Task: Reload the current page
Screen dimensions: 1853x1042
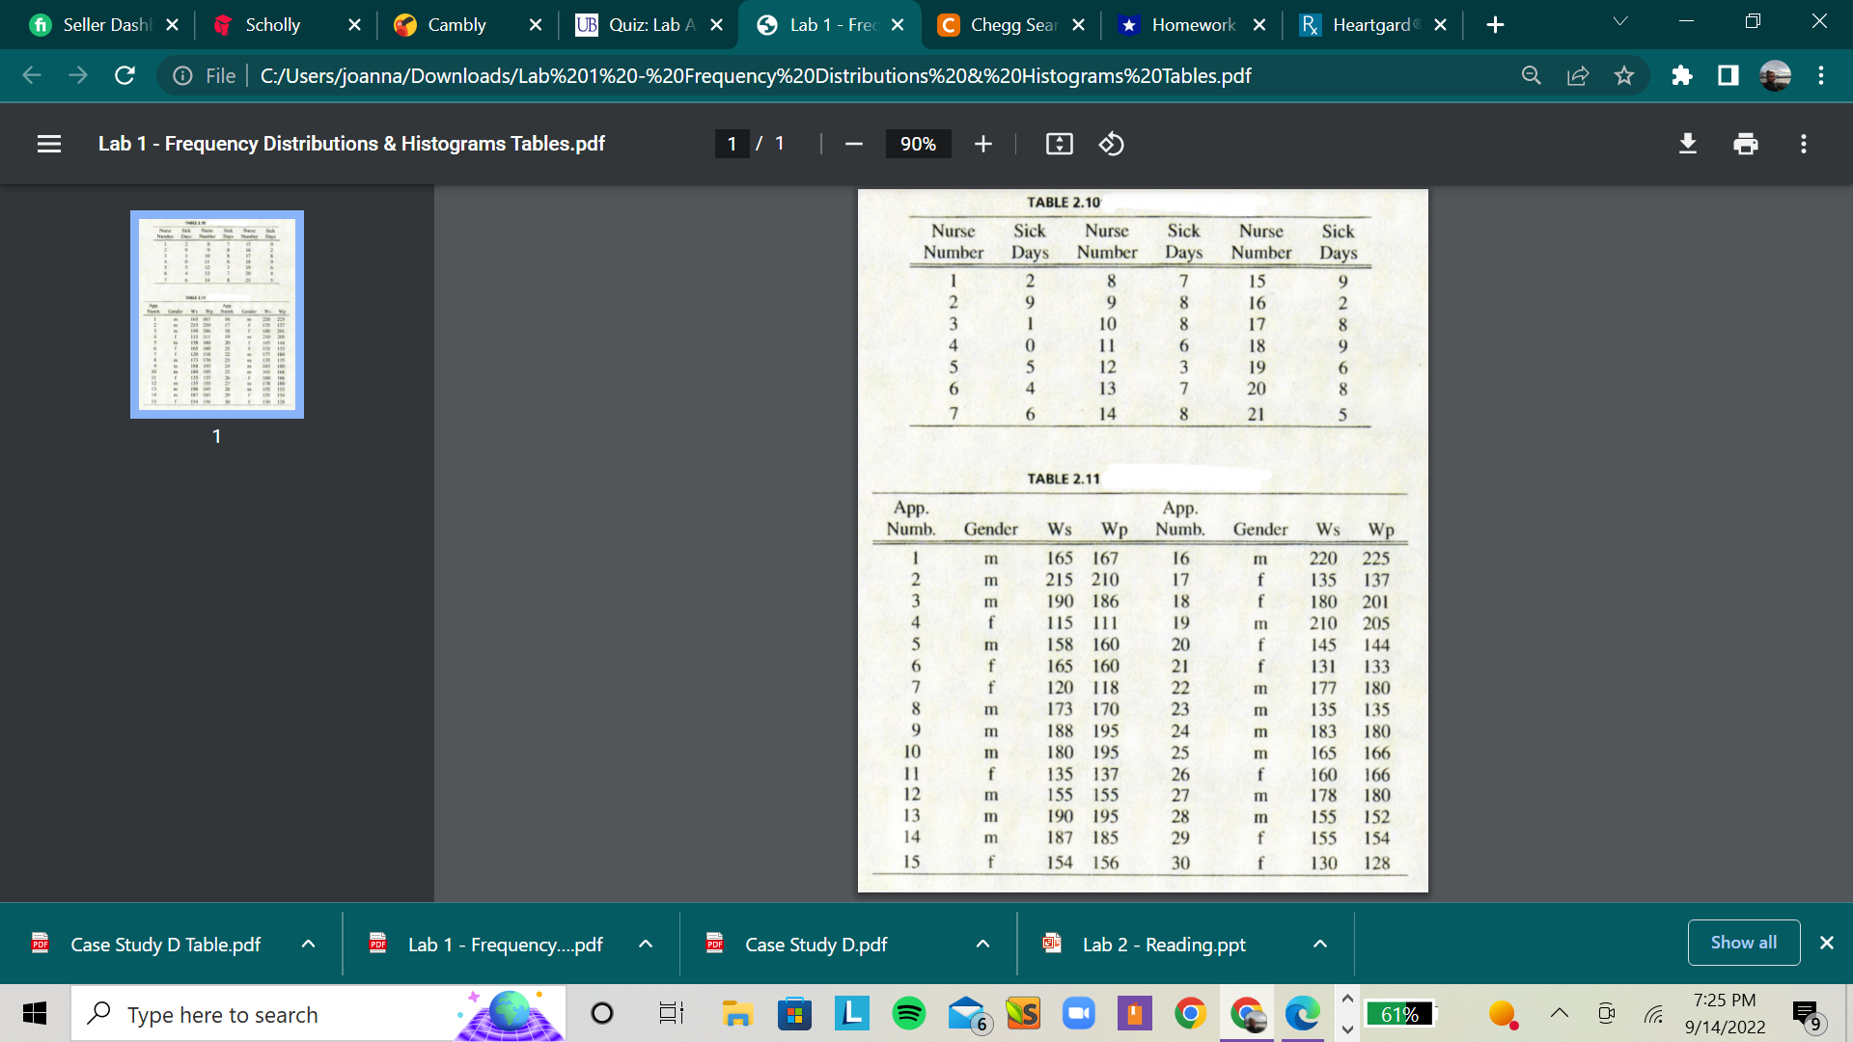Action: [124, 75]
